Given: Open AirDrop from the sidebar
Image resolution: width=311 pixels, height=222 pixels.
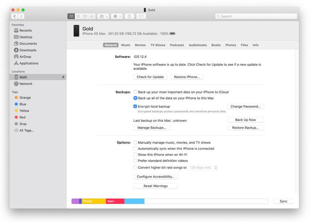Looking at the screenshot, I should click(25, 57).
